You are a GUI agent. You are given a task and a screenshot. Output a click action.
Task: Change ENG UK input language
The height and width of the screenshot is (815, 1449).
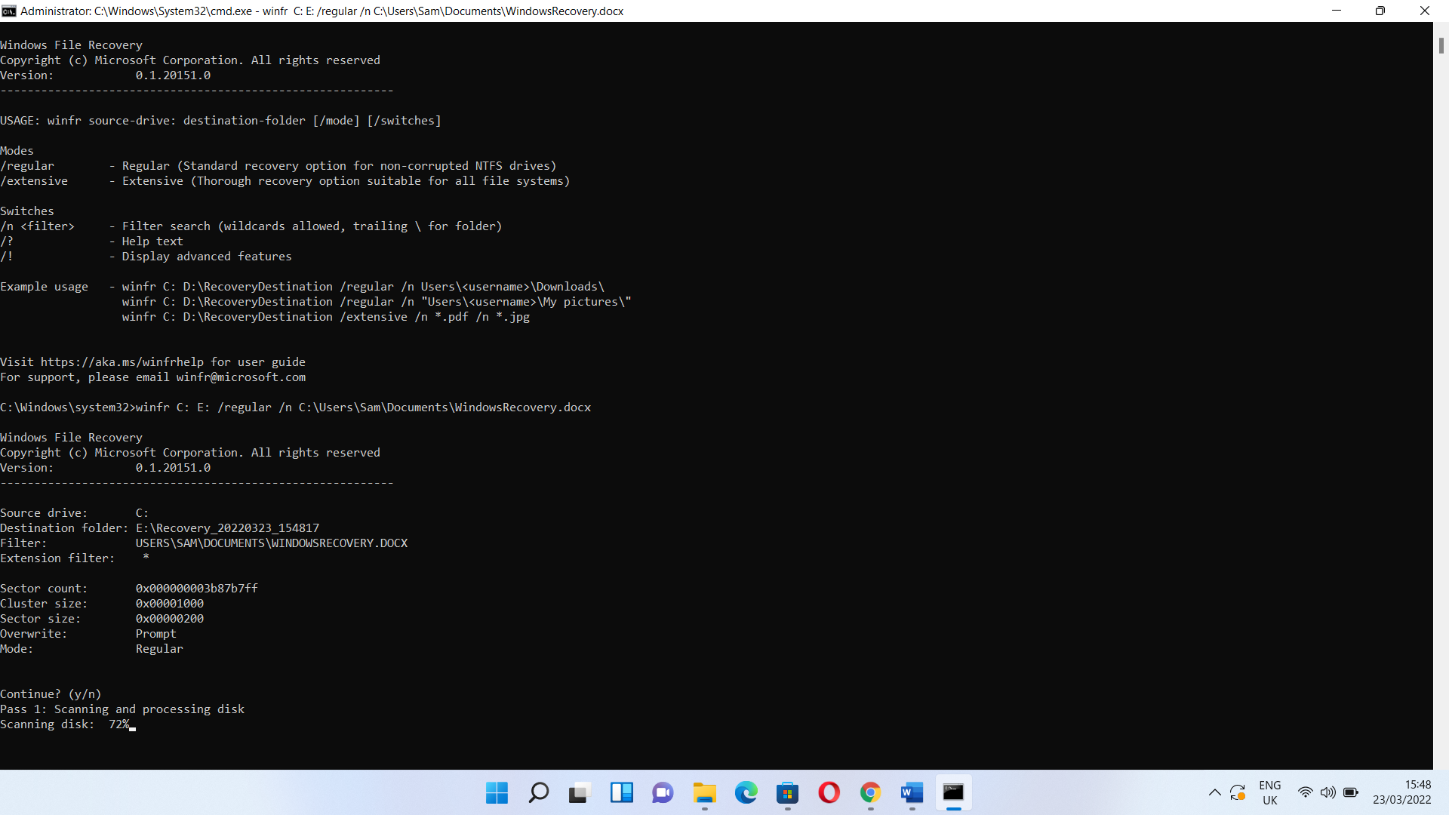[x=1270, y=792]
